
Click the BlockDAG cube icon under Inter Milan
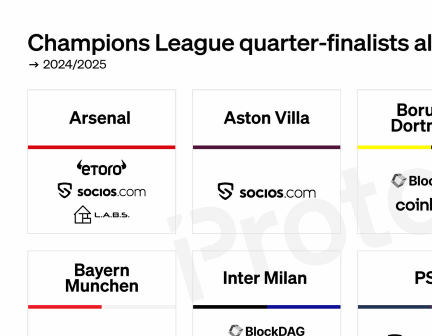tap(235, 330)
